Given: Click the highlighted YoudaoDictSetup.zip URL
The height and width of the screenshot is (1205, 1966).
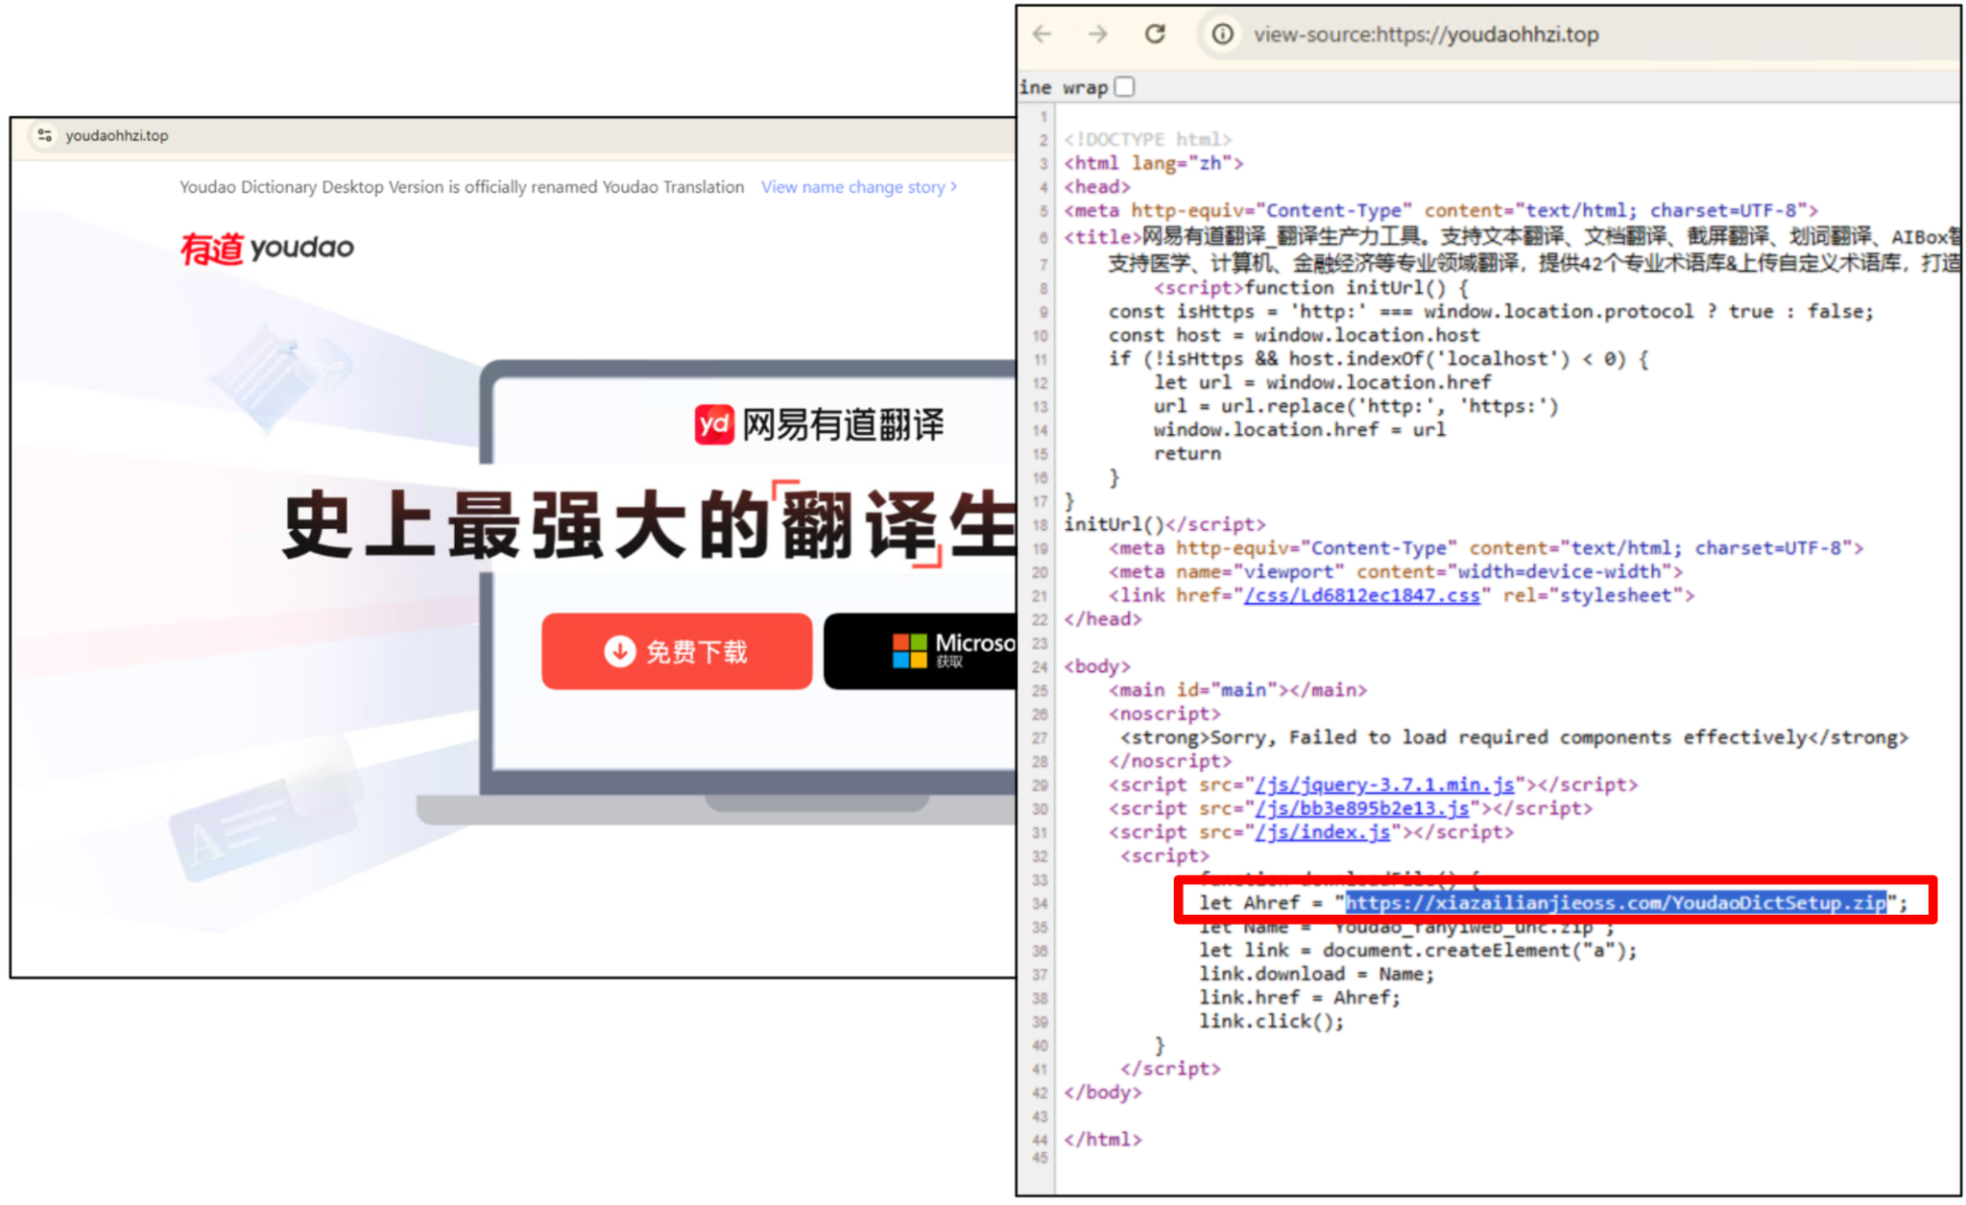Looking at the screenshot, I should [x=1616, y=902].
